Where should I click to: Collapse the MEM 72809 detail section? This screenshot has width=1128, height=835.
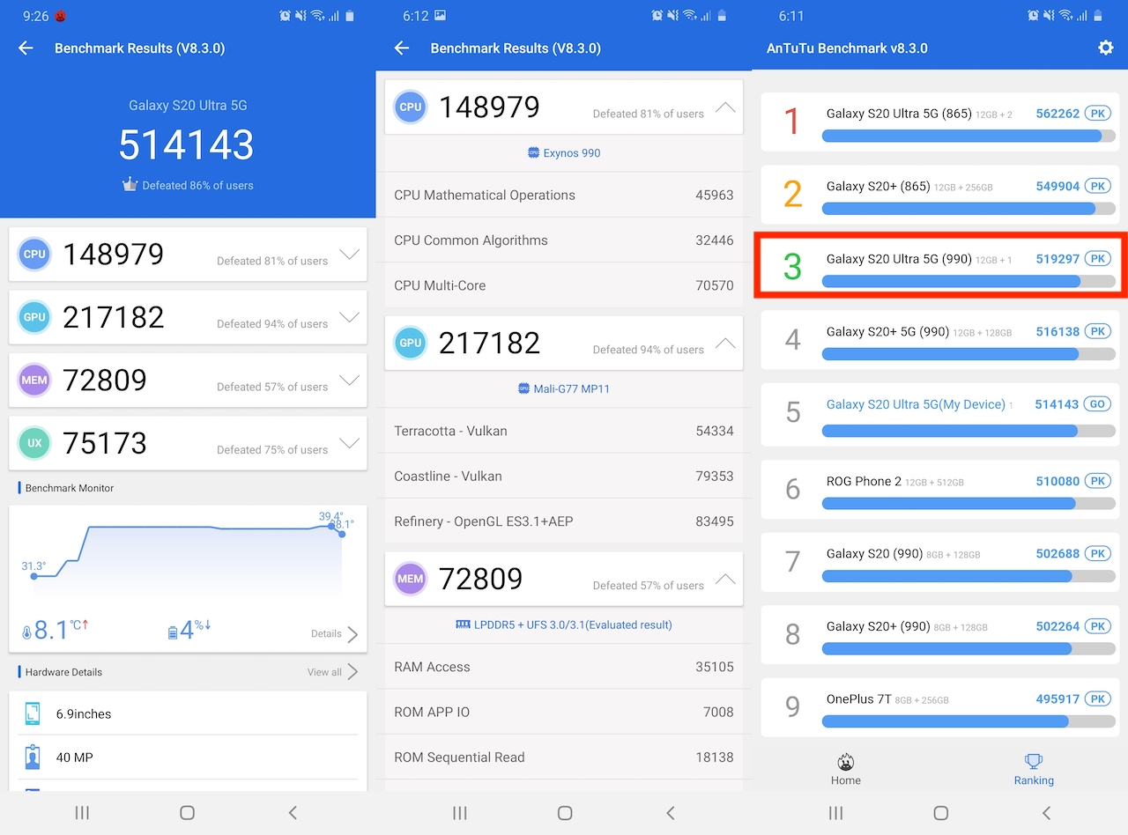724,579
